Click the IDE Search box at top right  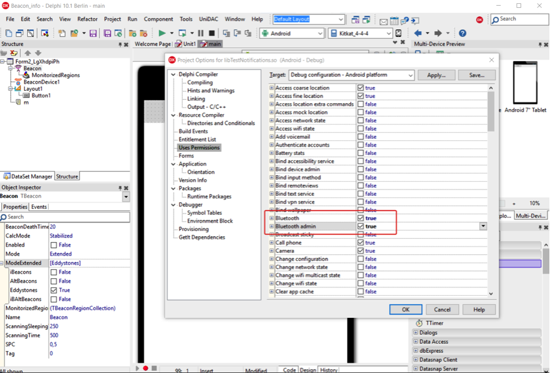click(520, 19)
